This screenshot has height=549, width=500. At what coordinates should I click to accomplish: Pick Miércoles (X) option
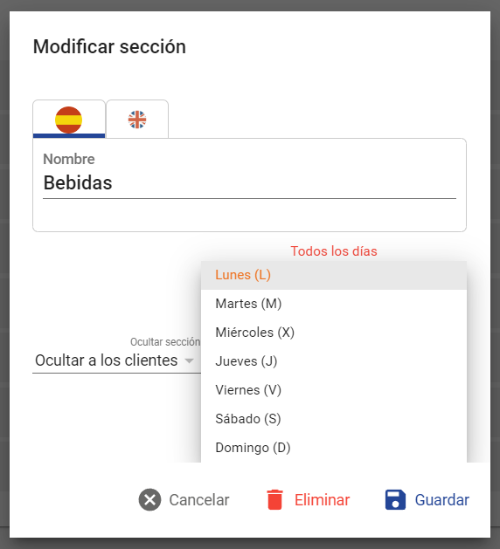point(334,333)
